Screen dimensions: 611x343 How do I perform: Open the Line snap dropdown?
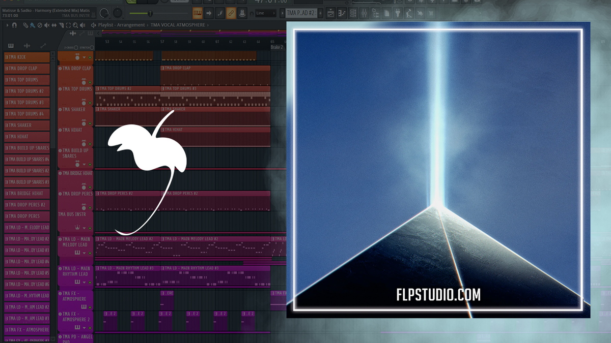point(265,13)
